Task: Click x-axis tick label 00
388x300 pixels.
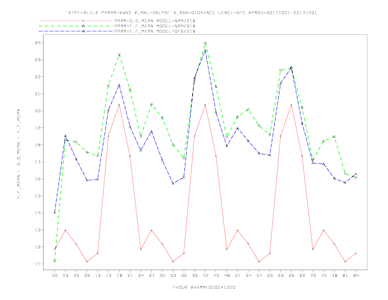Action: [x=55, y=275]
